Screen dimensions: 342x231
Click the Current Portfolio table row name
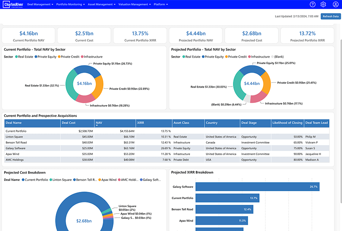pyautogui.click(x=16, y=131)
